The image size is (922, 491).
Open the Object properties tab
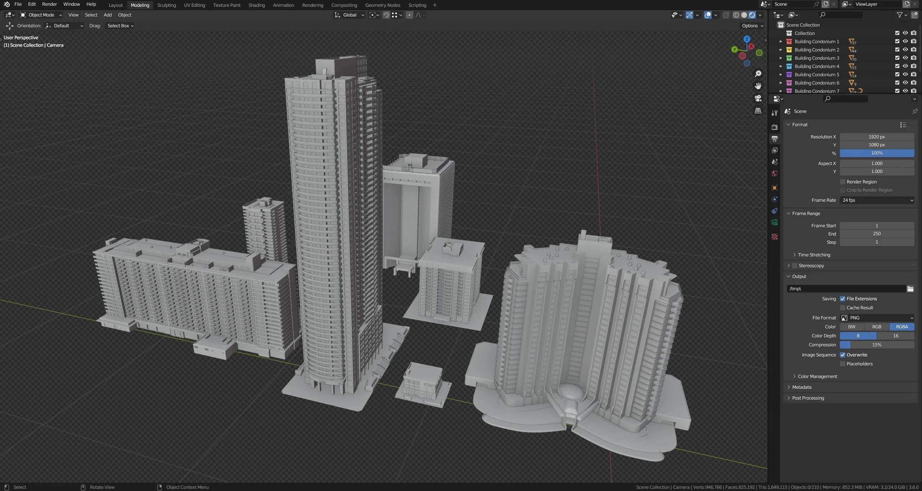click(774, 188)
